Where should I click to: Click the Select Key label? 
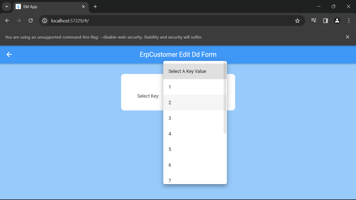(x=148, y=96)
